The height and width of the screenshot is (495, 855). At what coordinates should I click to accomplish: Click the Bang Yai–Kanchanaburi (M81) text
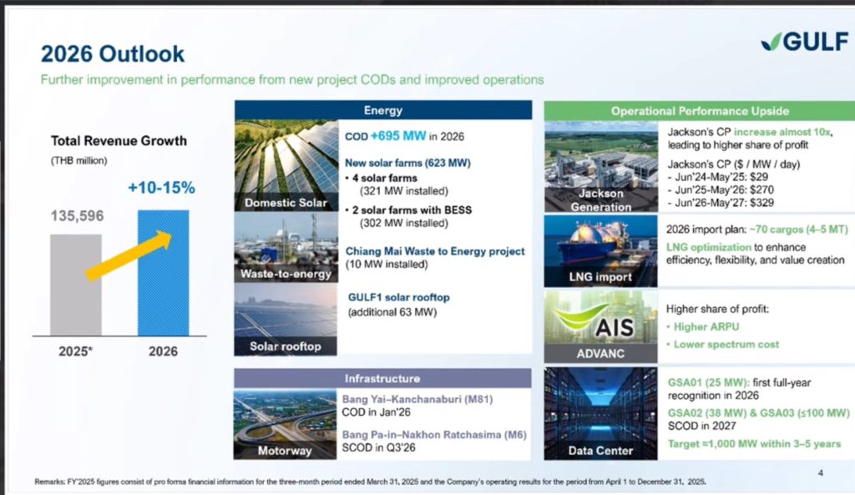click(x=417, y=399)
